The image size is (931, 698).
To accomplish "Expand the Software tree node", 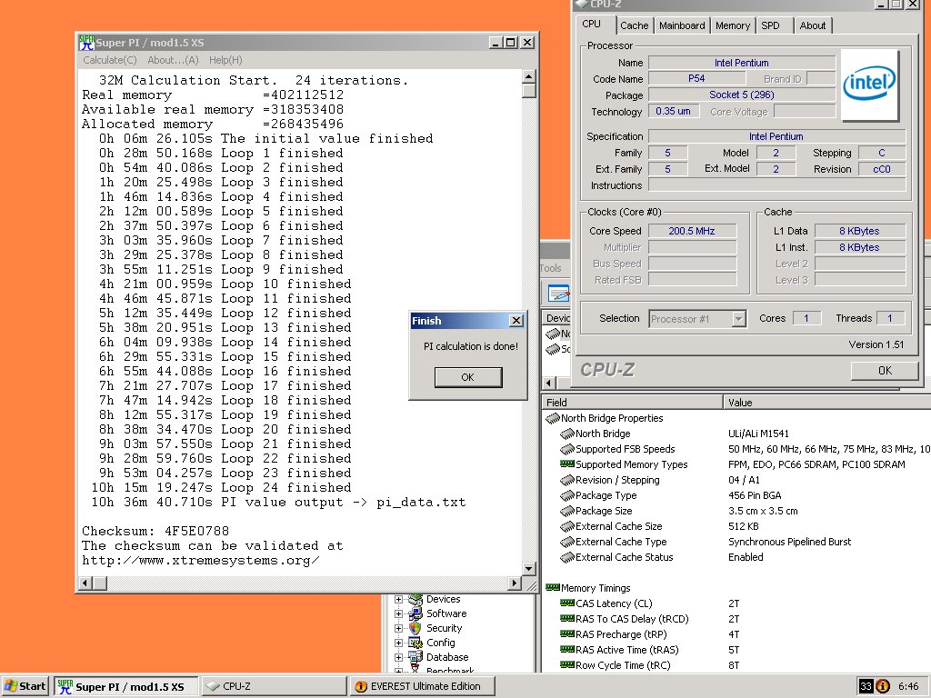I will [399, 613].
